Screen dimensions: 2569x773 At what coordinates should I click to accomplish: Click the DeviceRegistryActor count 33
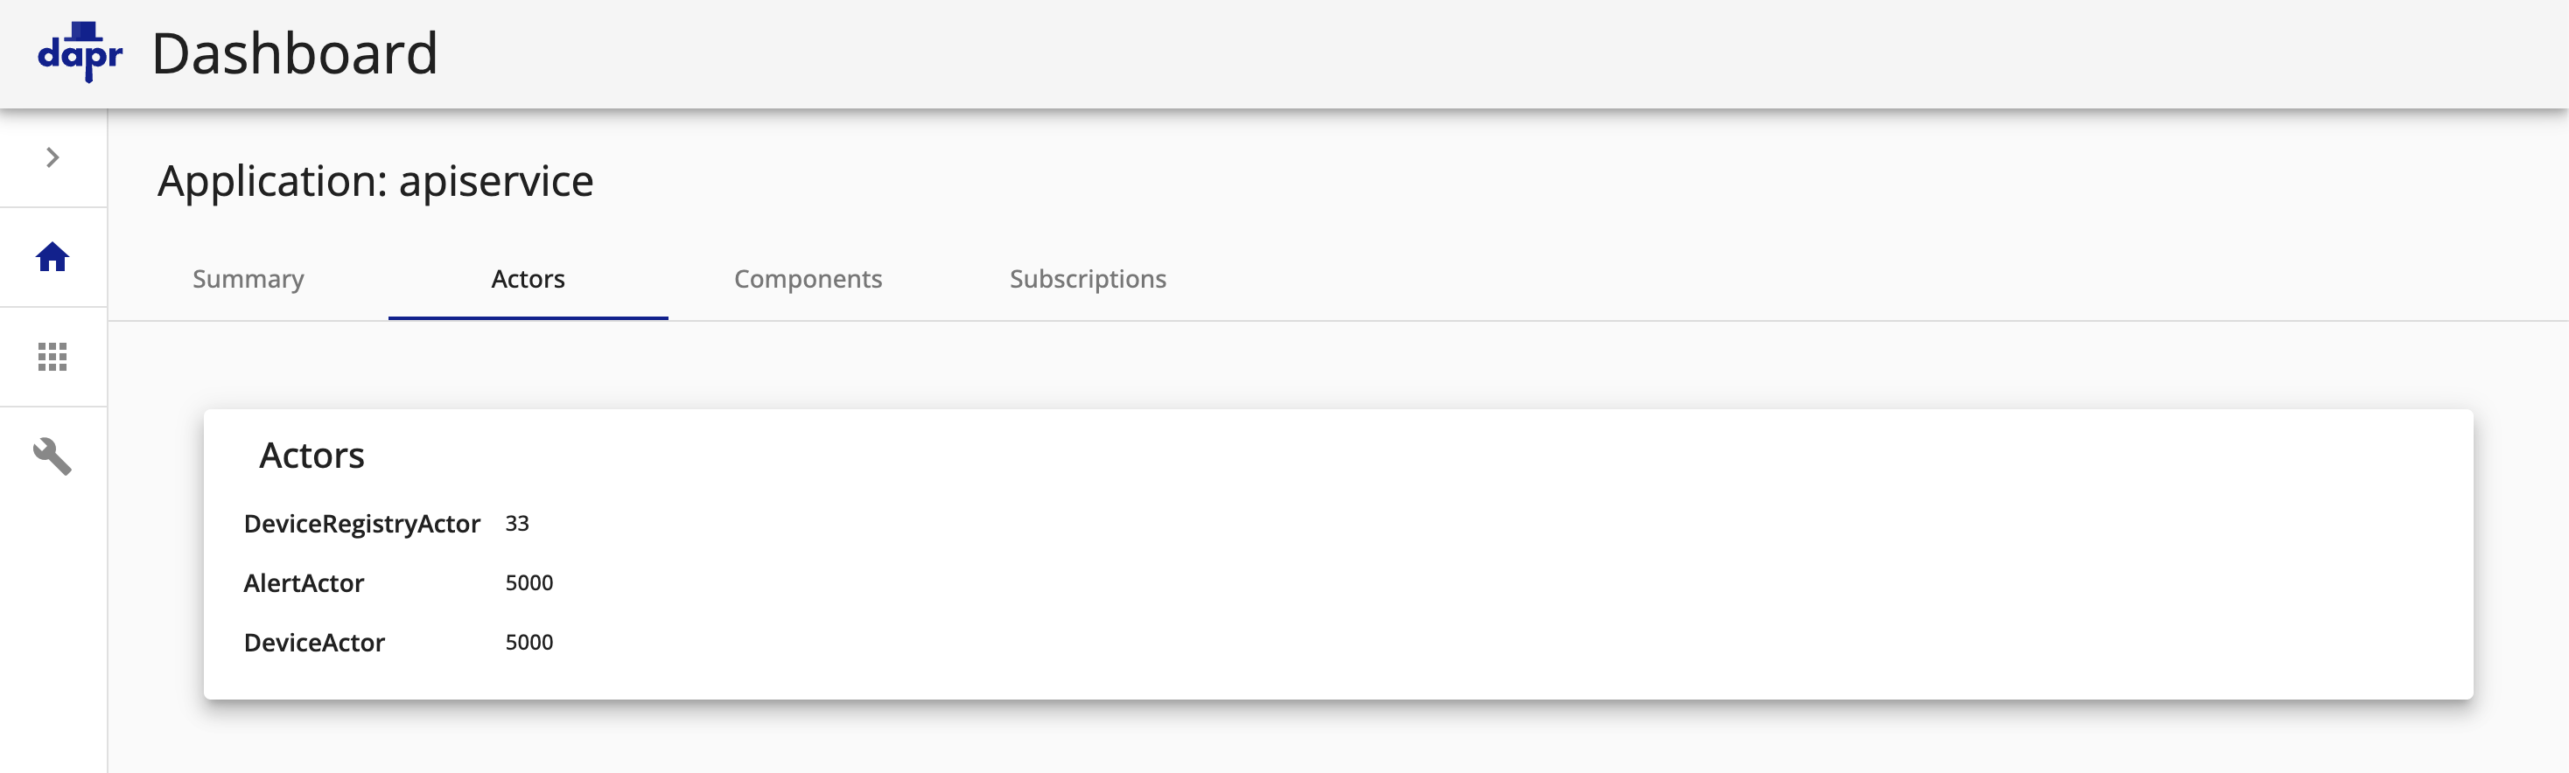tap(516, 524)
